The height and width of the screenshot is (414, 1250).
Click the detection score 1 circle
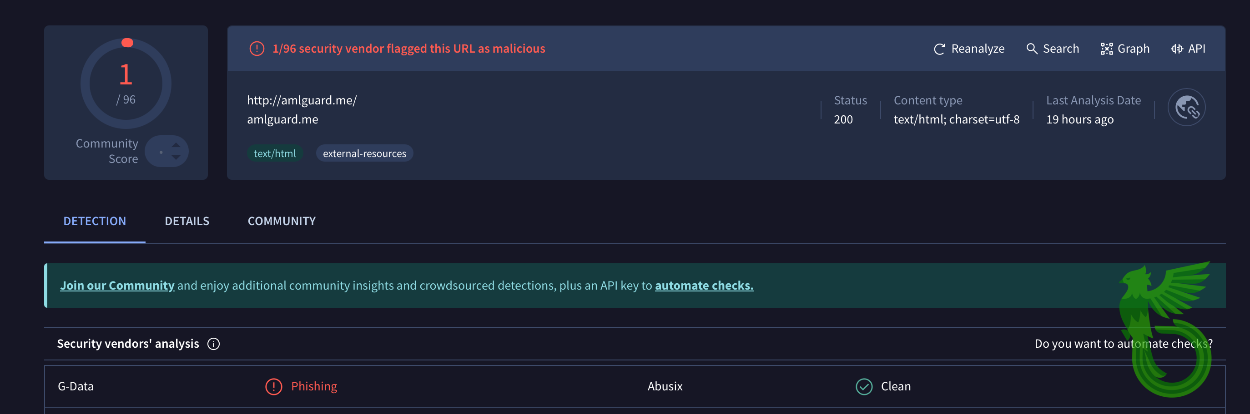pyautogui.click(x=126, y=83)
